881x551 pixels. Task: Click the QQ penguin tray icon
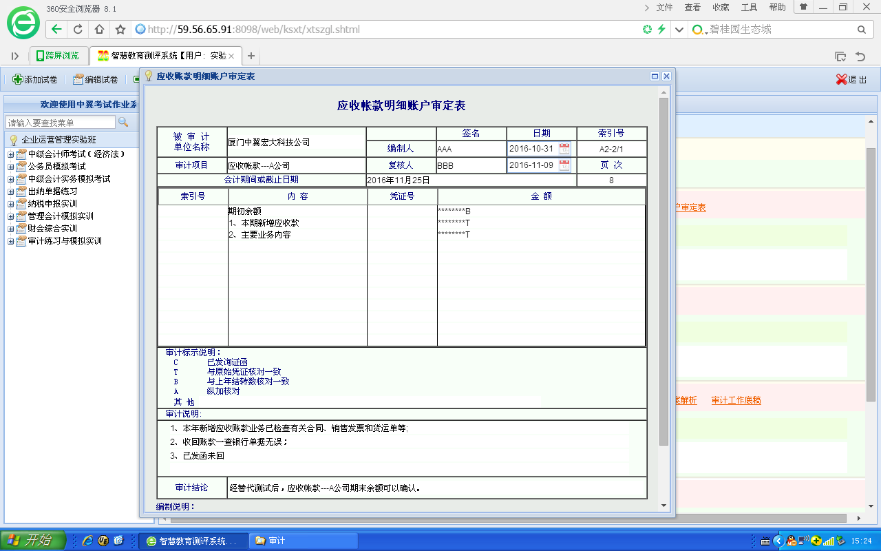pos(792,541)
